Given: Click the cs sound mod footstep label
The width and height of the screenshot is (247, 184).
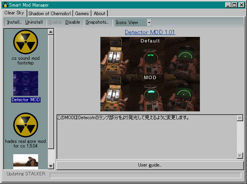Looking at the screenshot, I should tap(26, 61).
